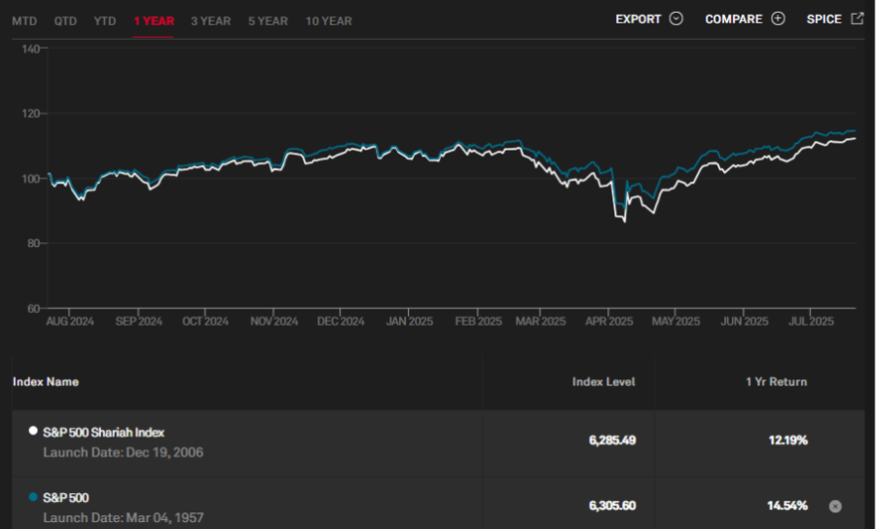Select the 12.19% return value
877x529 pixels.
click(x=788, y=441)
